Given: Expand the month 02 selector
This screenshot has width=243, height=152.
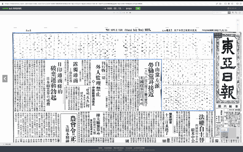Looking at the screenshot, I should (x=117, y=9).
